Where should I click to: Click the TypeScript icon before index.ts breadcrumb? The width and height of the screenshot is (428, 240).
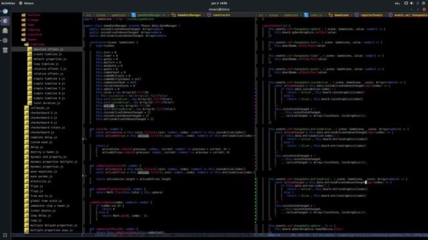point(306,15)
